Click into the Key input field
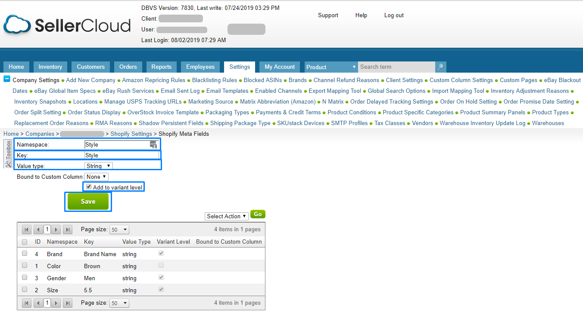The height and width of the screenshot is (312, 583). [x=122, y=155]
